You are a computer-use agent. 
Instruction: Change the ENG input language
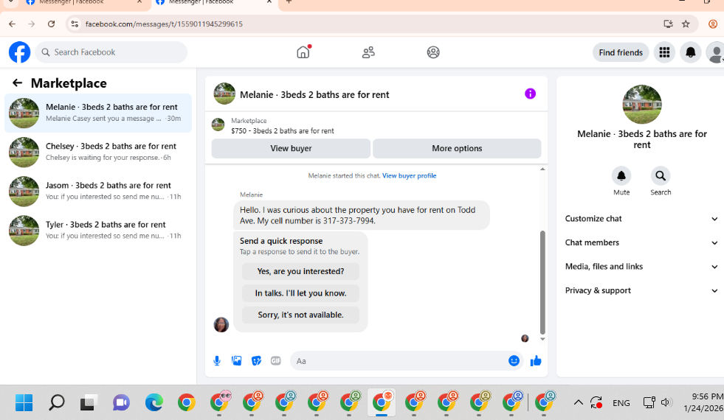(x=621, y=403)
